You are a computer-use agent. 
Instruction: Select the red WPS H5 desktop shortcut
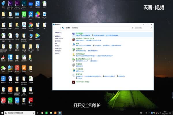[3, 101]
